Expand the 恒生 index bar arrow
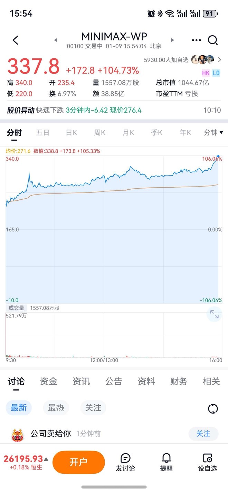Viewport: 228px width, 492px height. (x=46, y=459)
